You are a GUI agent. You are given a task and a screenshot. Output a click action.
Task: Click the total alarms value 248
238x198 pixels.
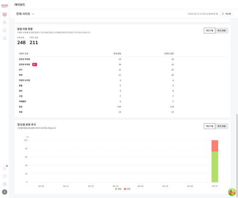point(21,43)
